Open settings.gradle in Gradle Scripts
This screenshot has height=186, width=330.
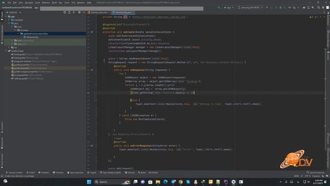[27, 79]
